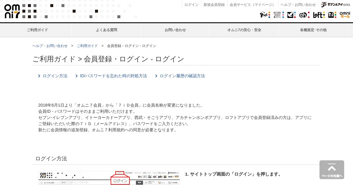Click the ログイン方法 section heading
Viewport: 353px width, 185px height.
point(51,159)
